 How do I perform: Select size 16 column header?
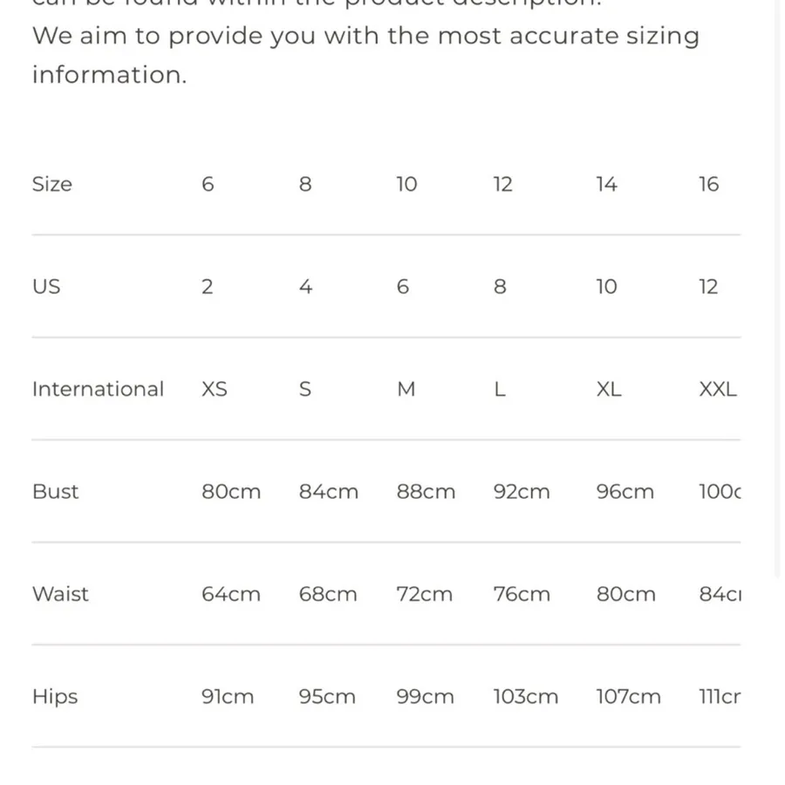[x=709, y=184]
